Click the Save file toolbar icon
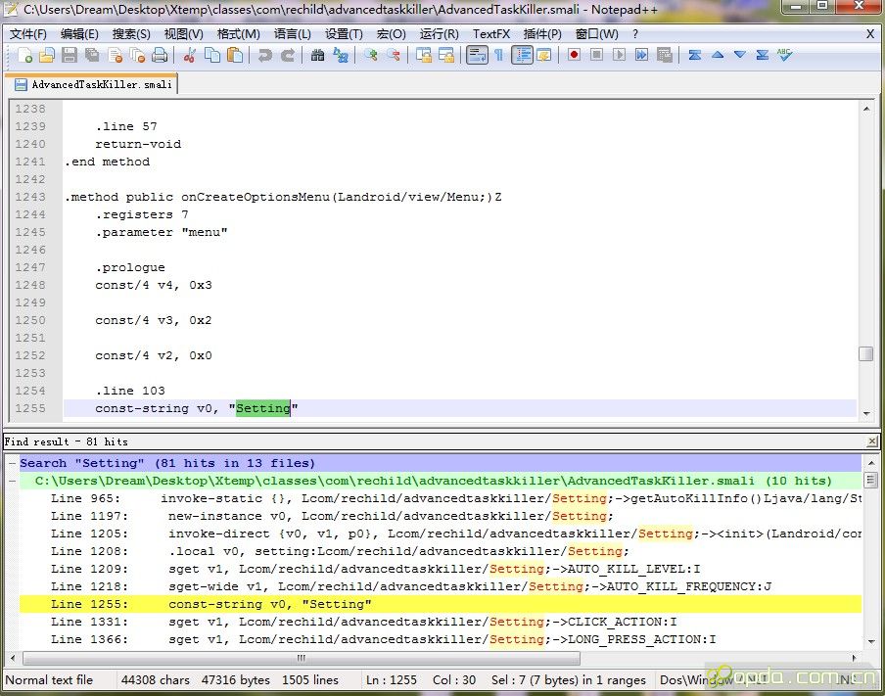Image resolution: width=885 pixels, height=696 pixels. [70, 56]
